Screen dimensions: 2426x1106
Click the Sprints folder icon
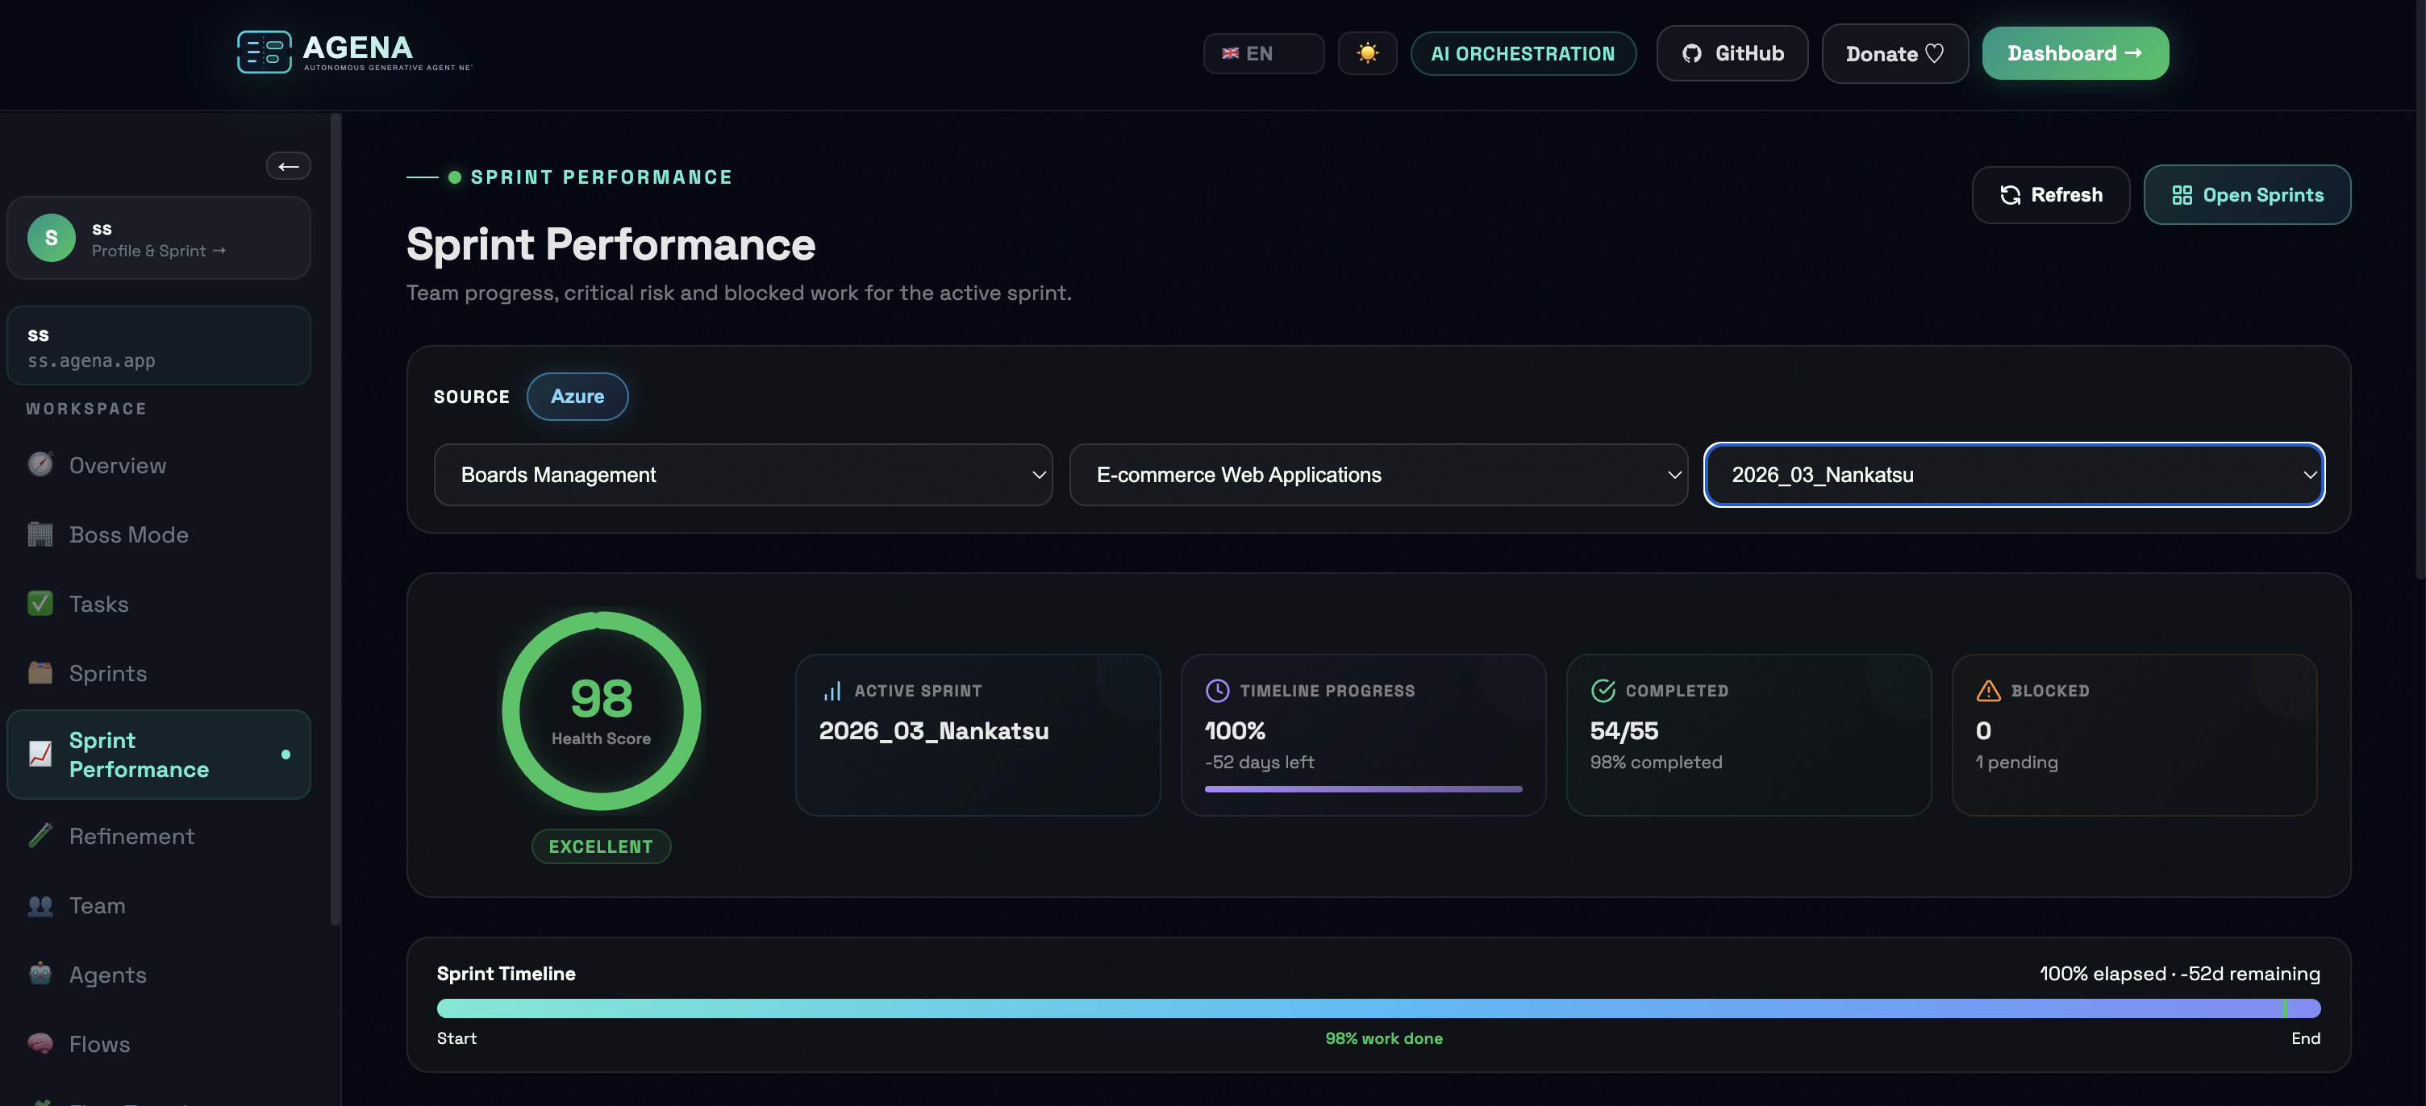[40, 673]
